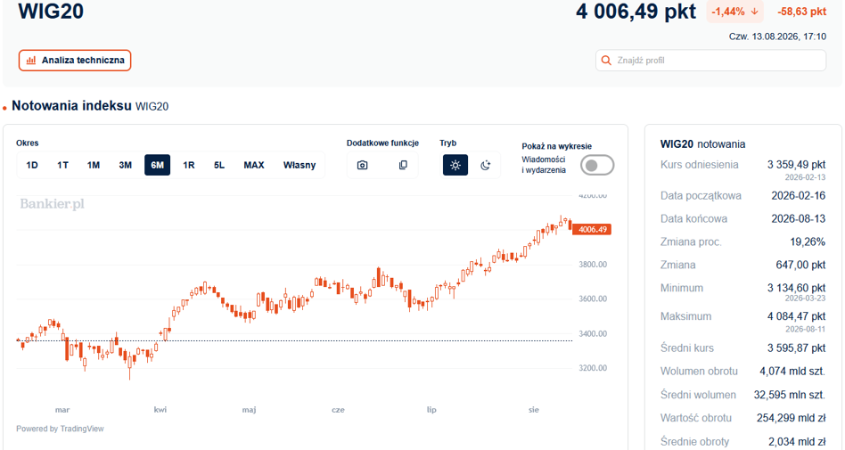
Task: Show the MAX period range
Action: [x=254, y=165]
